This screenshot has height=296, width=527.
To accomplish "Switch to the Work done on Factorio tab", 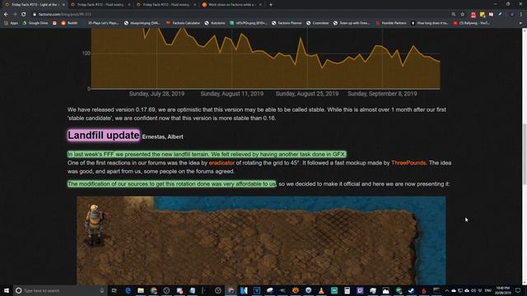I will click(x=231, y=5).
